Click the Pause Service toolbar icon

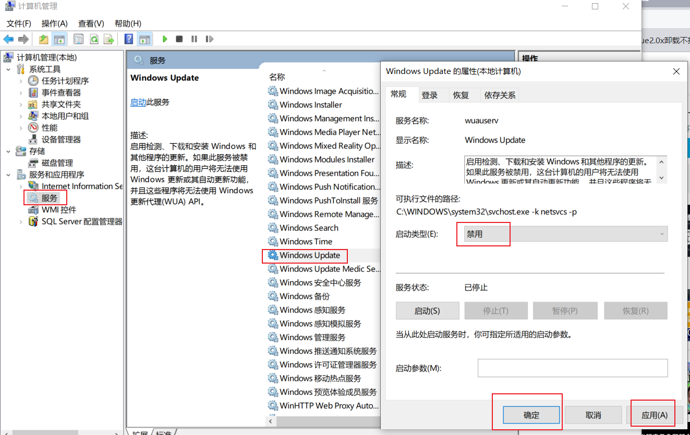pos(194,39)
